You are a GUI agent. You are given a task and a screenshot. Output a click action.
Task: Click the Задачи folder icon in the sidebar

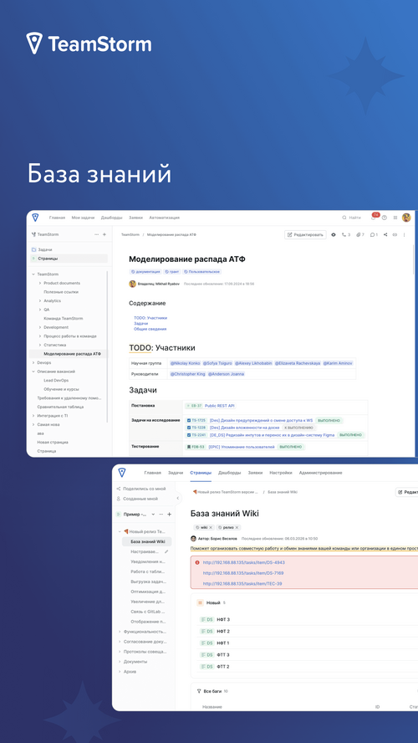[33, 249]
